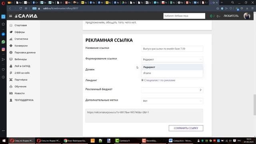The width and height of the screenshot is (256, 144).
Task: Click the page vertical scrollbar thumb
Action: pos(255,105)
